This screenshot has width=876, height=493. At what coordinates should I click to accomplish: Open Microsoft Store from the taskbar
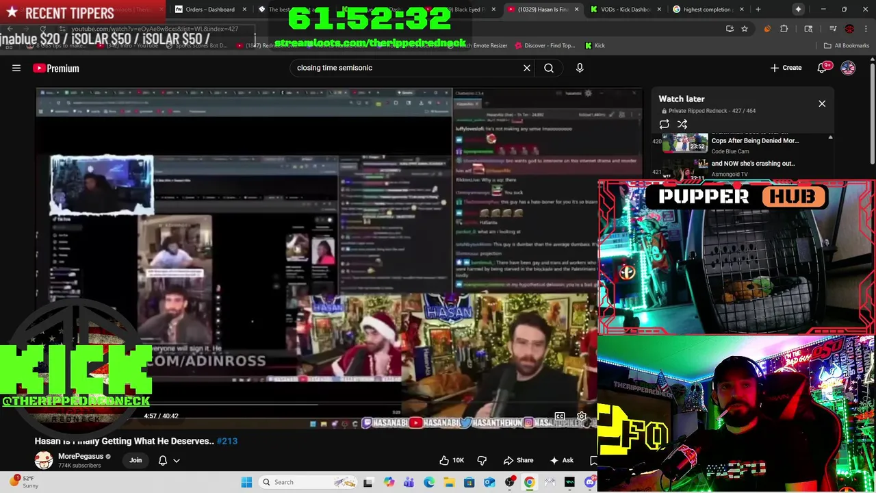469,482
